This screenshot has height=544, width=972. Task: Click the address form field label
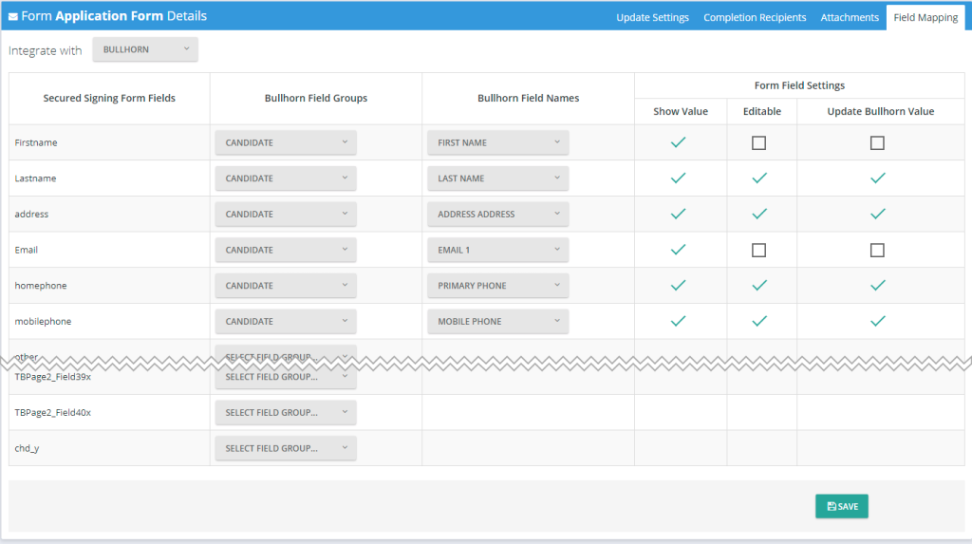point(31,214)
